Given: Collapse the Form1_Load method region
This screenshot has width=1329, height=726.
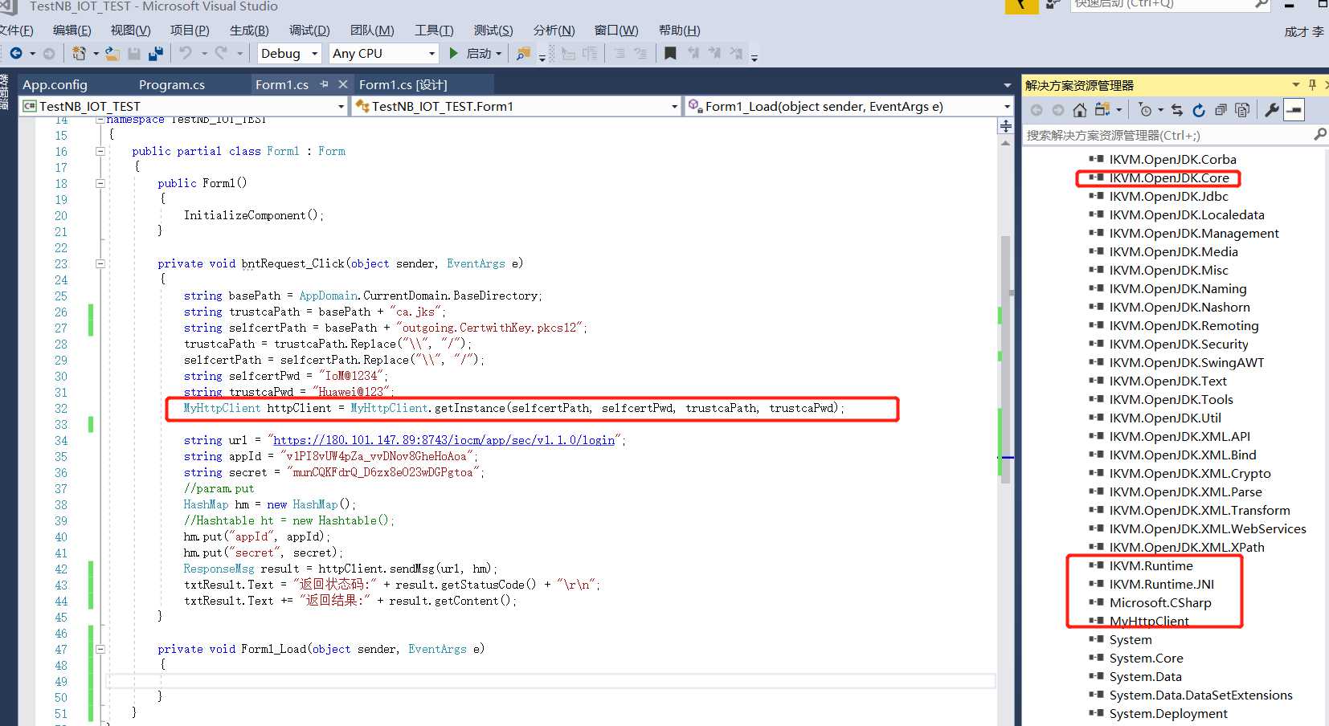Looking at the screenshot, I should (x=100, y=649).
